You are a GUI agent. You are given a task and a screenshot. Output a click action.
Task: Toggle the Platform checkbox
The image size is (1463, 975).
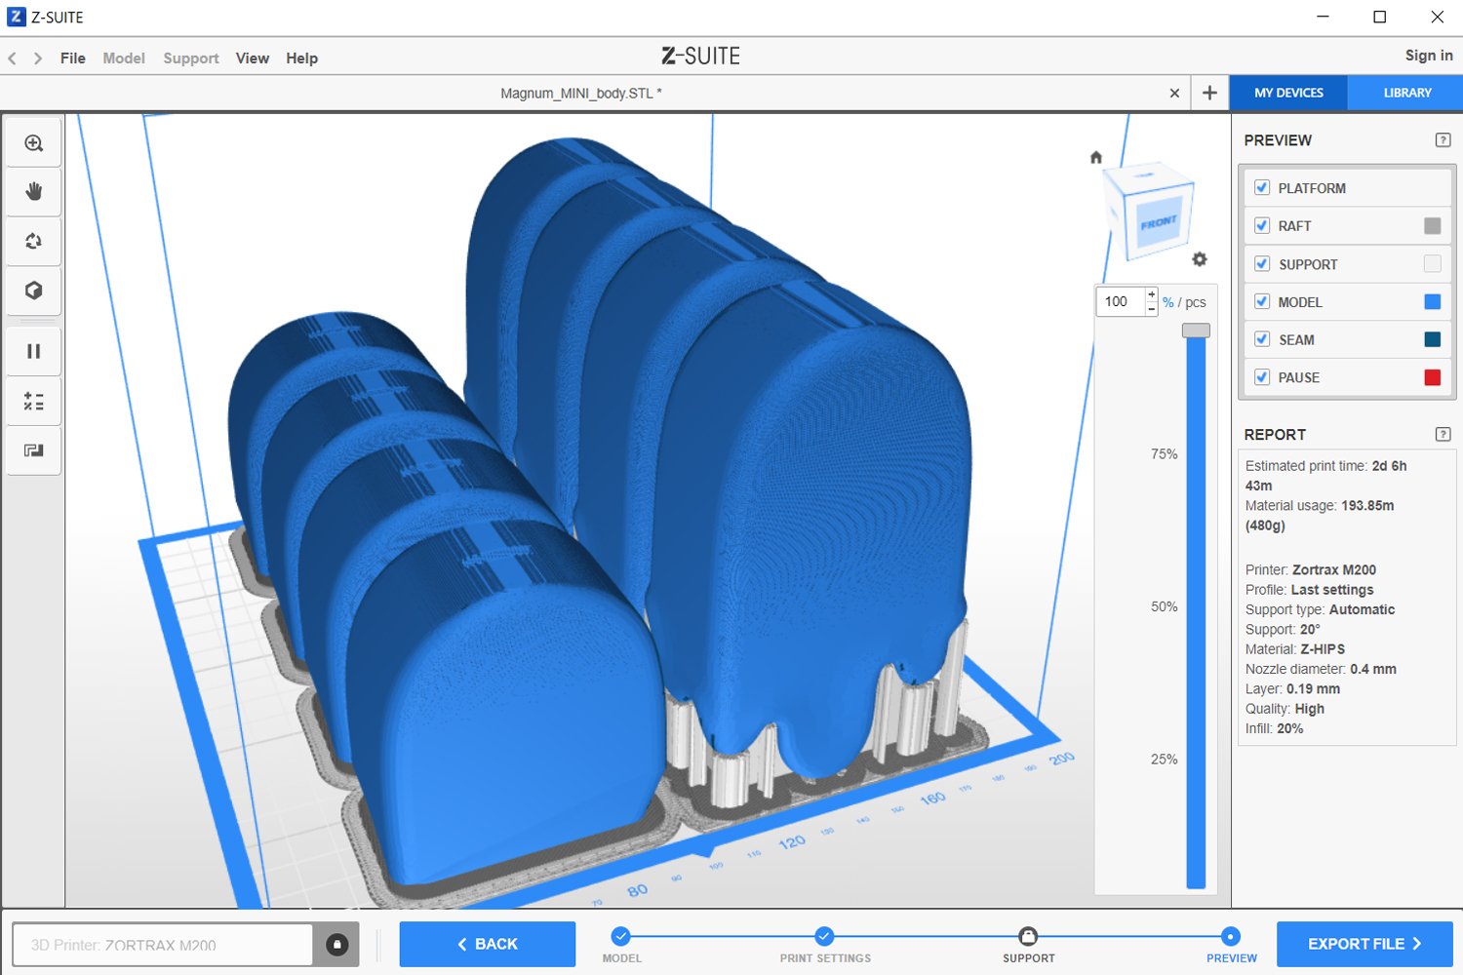tap(1262, 187)
